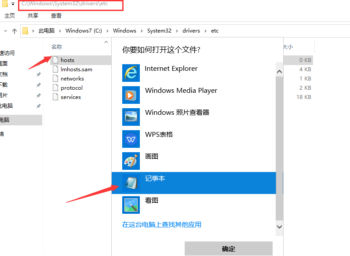Navigate to 此电脑 breadcrumb
350x256 pixels.
[x=47, y=31]
